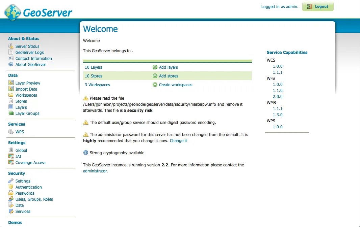The height and width of the screenshot is (227, 360).
Task: Click the Contact Information card icon
Action: point(11,58)
